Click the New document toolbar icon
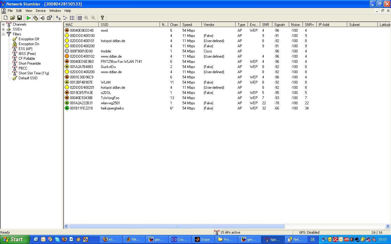Viewport: 391px width, 244px height. (5, 18)
